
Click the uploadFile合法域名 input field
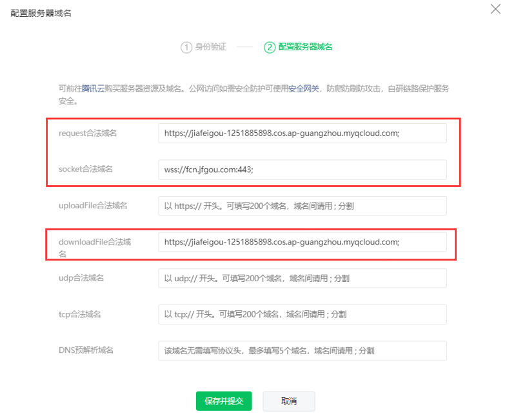point(303,206)
